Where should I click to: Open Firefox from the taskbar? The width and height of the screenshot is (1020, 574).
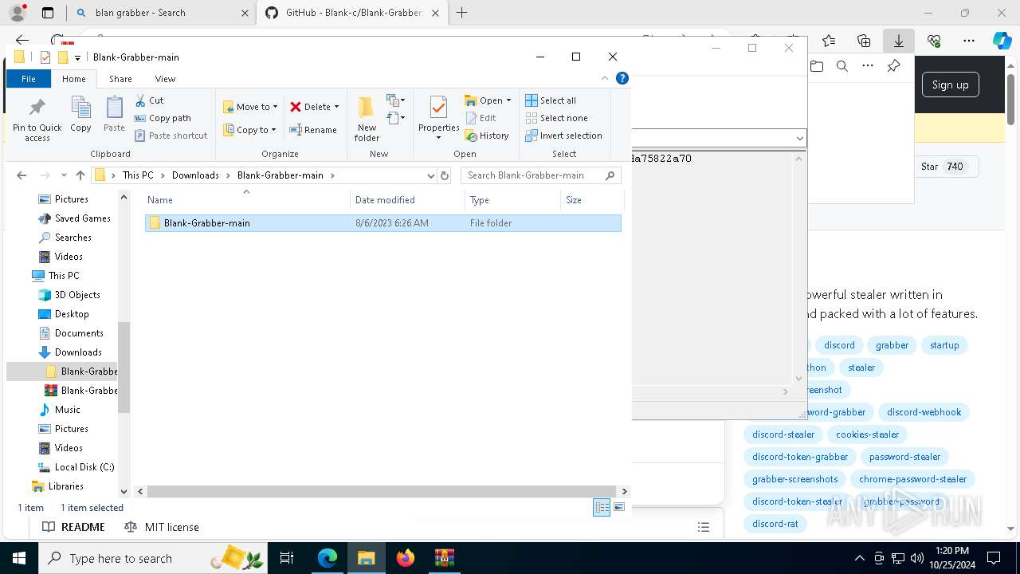pyautogui.click(x=405, y=558)
